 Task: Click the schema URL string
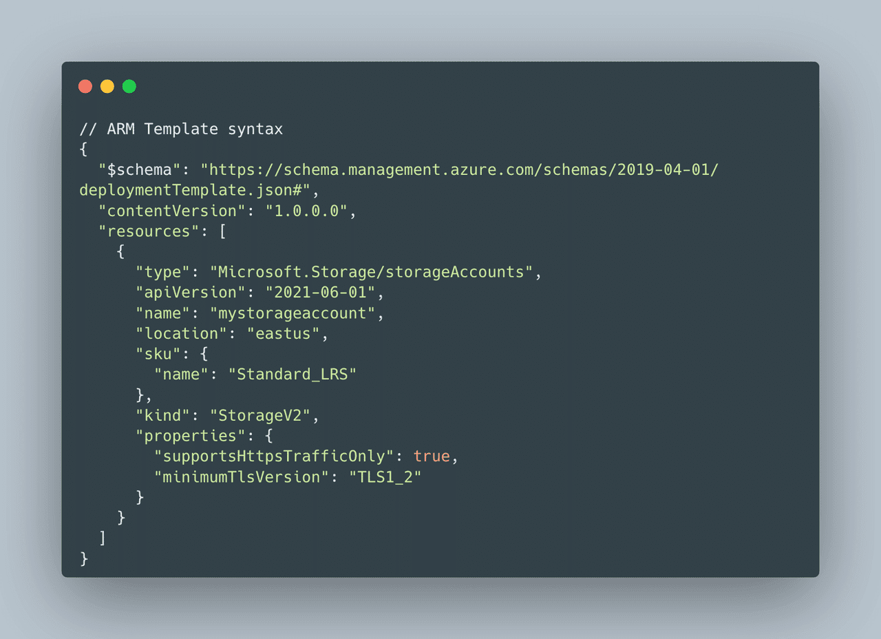point(399,180)
